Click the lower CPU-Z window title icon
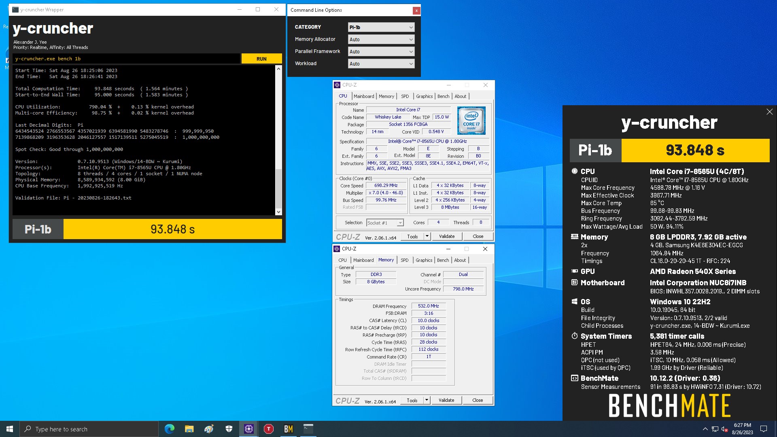Viewport: 777px width, 437px height. (x=337, y=249)
